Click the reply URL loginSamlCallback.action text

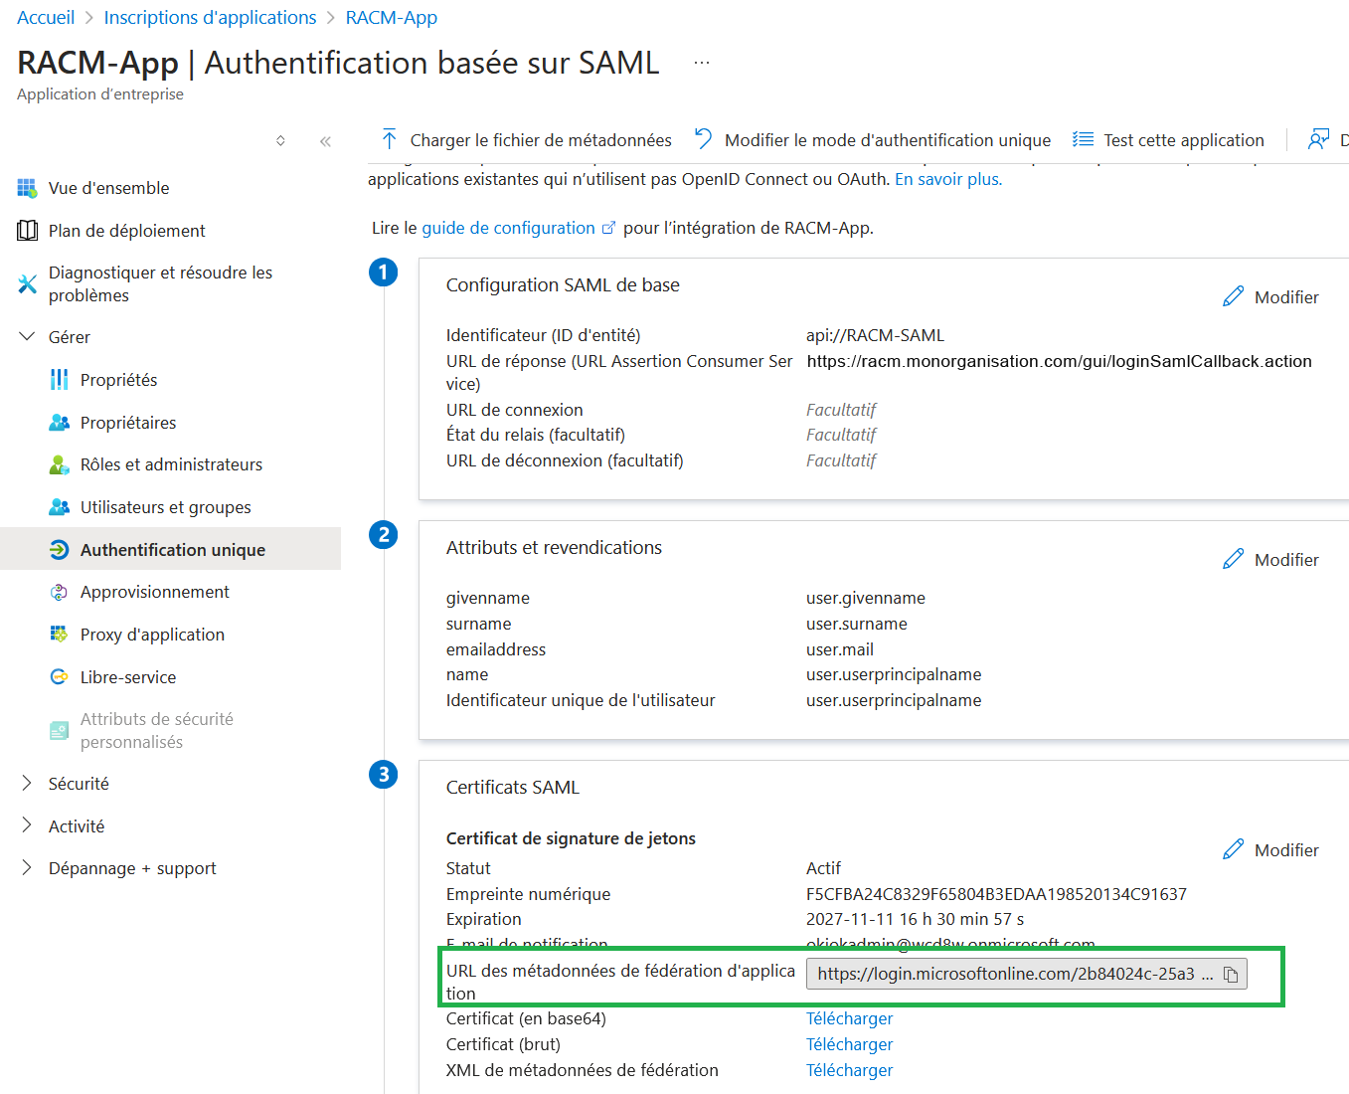1059,361
